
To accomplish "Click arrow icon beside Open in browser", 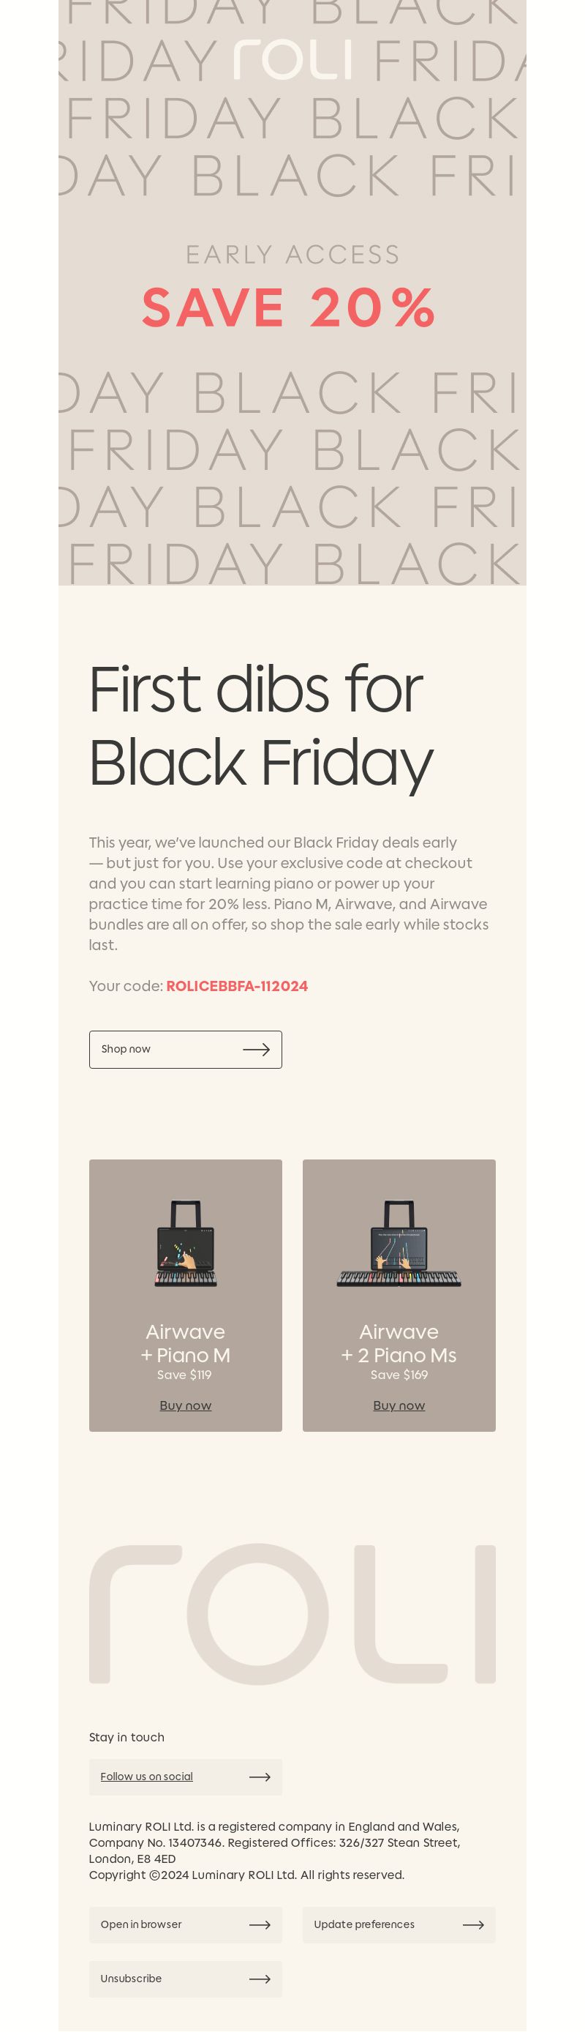I will 260,1924.
